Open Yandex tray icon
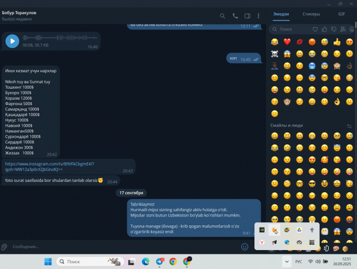The width and height of the screenshot is (357, 269). [262, 243]
